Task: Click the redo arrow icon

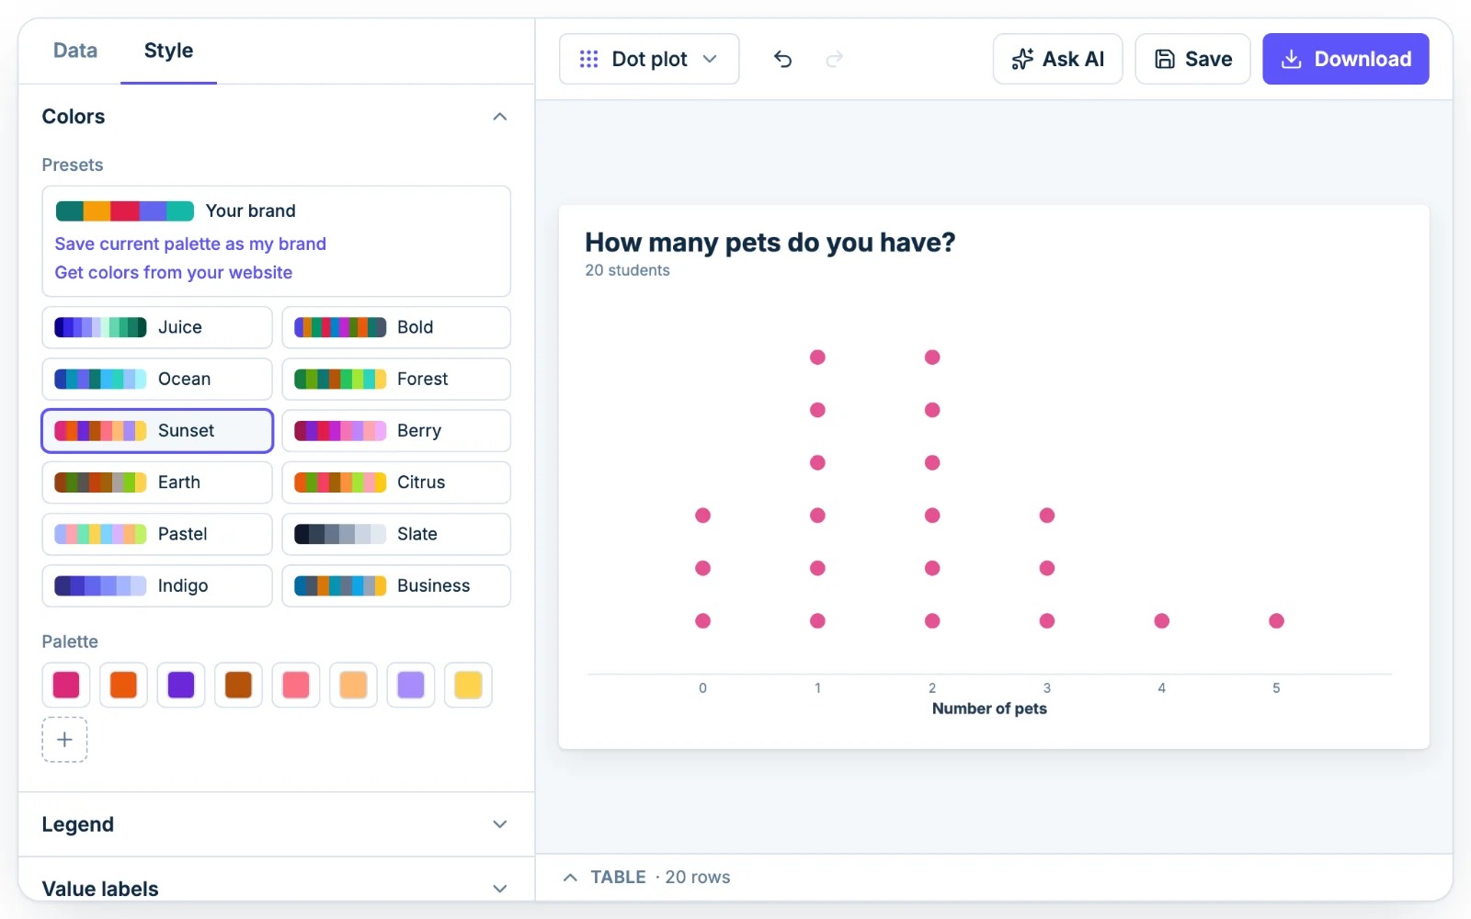Action: coord(834,59)
